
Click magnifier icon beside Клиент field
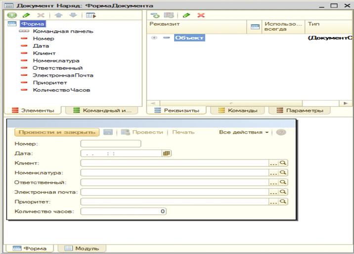coord(283,163)
